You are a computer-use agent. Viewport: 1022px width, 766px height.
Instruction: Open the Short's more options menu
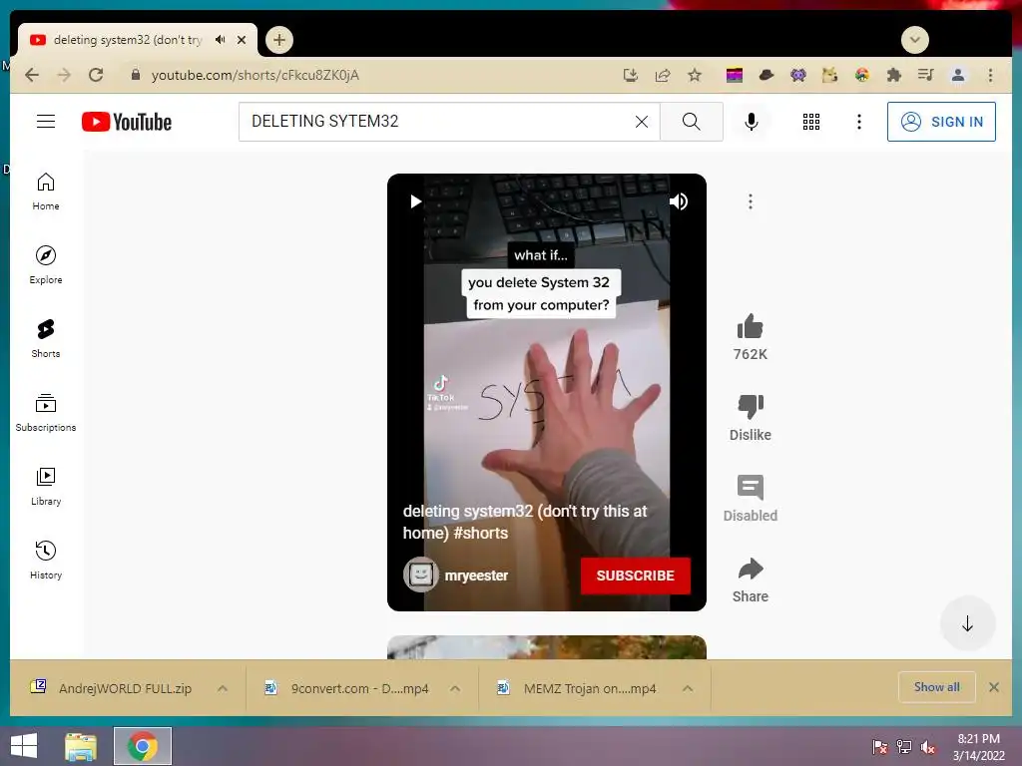[x=751, y=201]
